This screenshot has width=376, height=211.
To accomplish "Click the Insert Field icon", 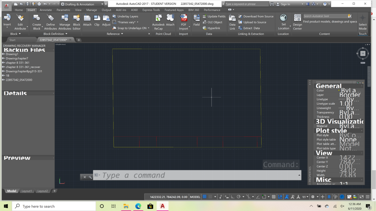I will pos(196,20).
